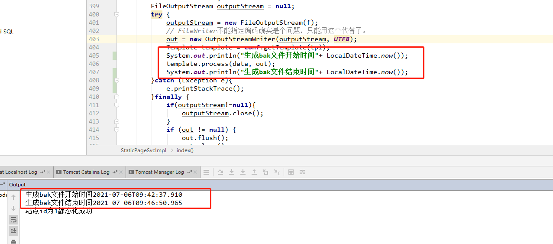Click the FileWriter comment on line 402
The width and height of the screenshot is (553, 244).
tap(267, 31)
